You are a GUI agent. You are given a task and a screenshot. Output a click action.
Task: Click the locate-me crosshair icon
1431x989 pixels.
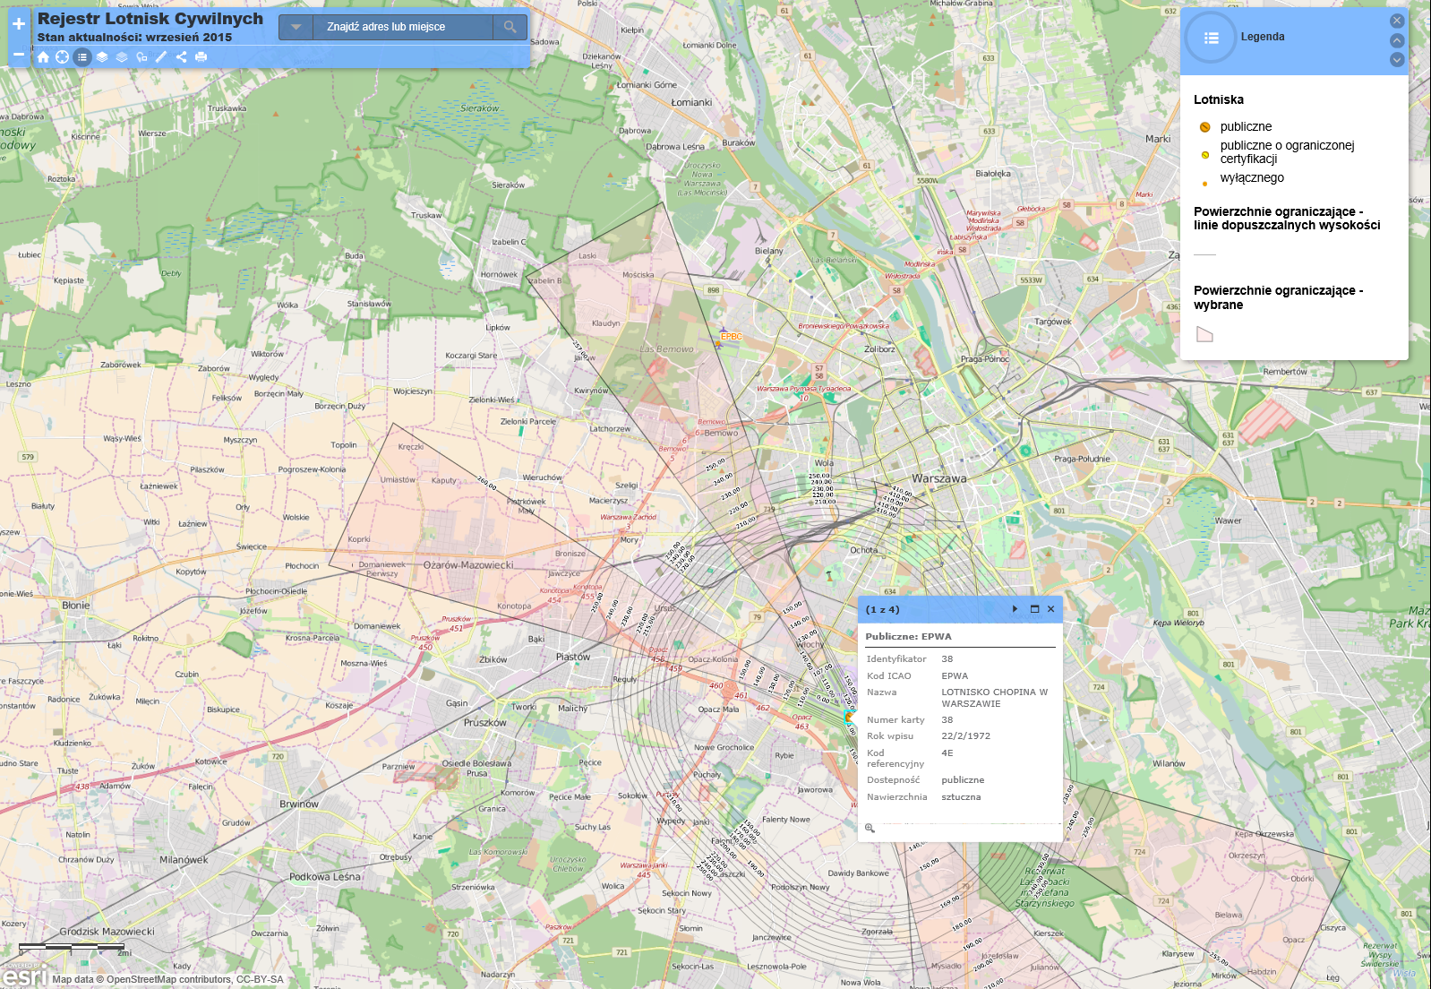coord(62,56)
